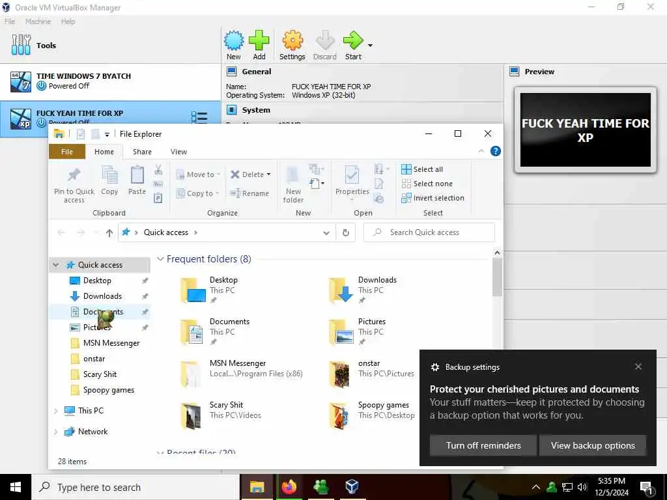Collapse the Frequent folders section
The width and height of the screenshot is (667, 500).
(x=160, y=259)
